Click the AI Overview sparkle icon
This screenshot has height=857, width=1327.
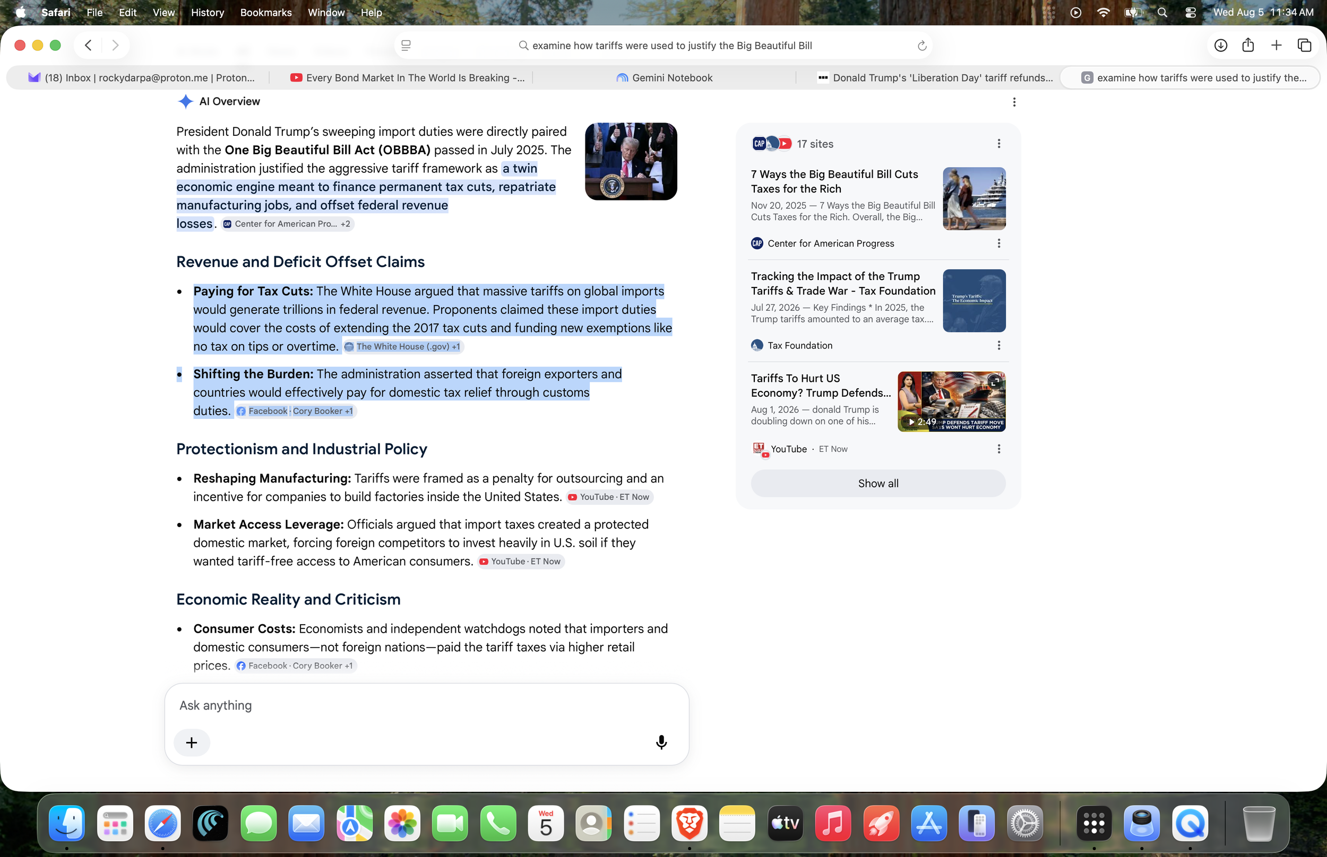pos(185,101)
